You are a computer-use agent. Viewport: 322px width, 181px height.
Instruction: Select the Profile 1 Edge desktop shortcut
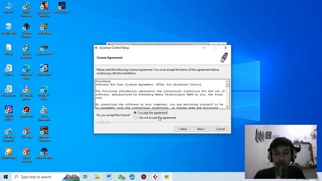tap(44, 93)
